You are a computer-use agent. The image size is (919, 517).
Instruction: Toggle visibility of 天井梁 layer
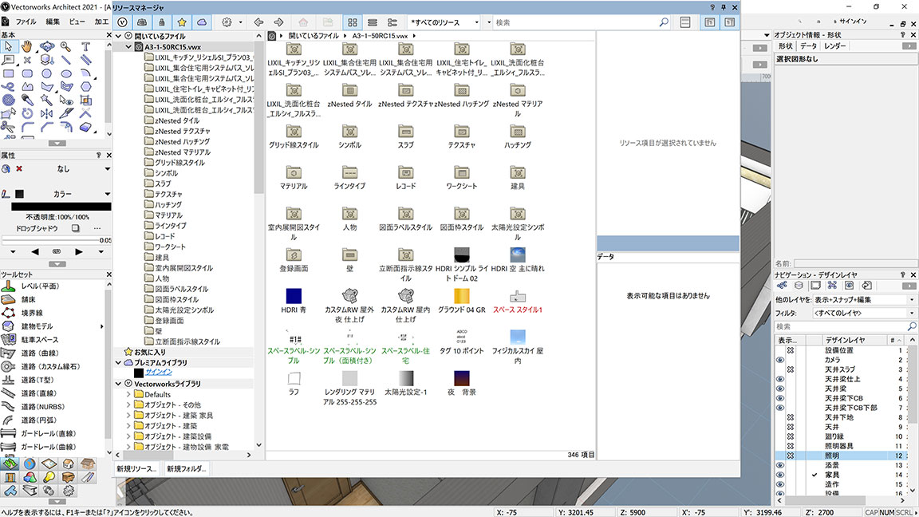(780, 389)
